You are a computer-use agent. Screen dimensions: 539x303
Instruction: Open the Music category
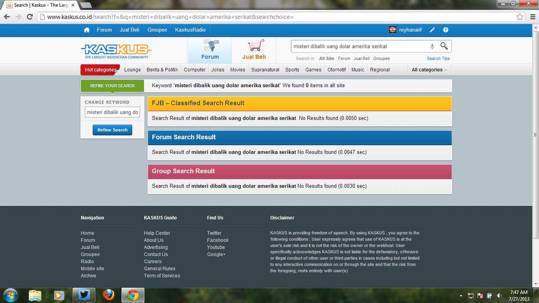point(358,70)
